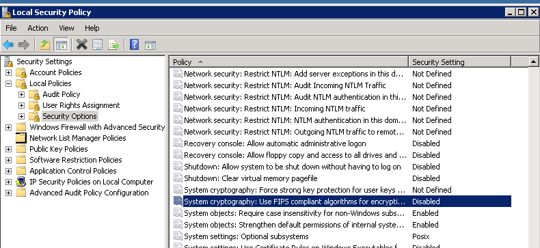This screenshot has height=248, width=540.
Task: Select User Rights Assignment in the tree
Action: [x=81, y=105]
